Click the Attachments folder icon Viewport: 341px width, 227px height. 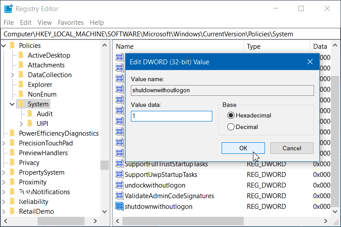point(21,65)
